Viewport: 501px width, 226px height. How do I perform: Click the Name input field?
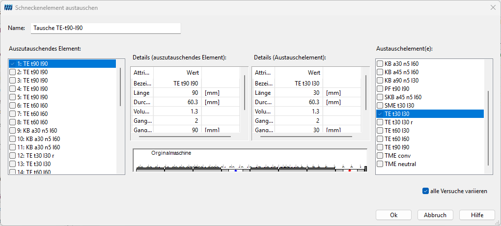[106, 28]
